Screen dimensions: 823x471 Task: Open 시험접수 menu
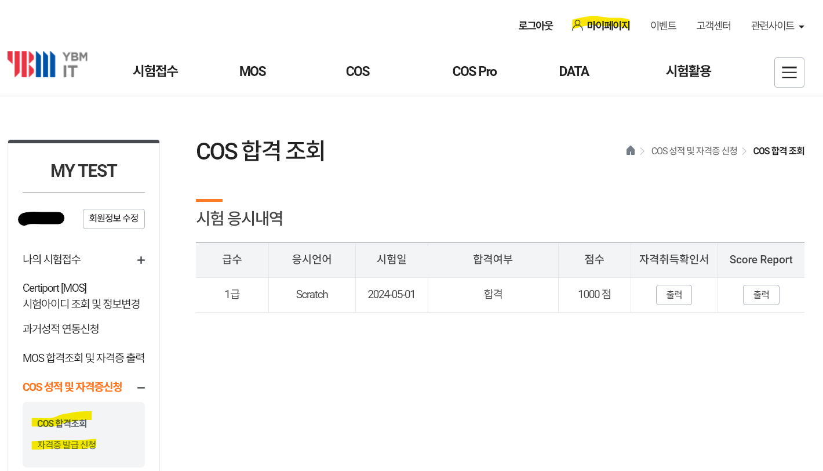click(155, 71)
